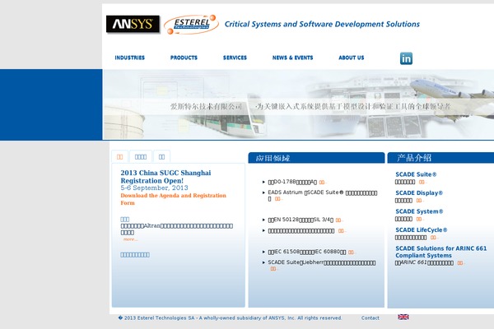
Task: Open the SCADE Display product link
Action: coord(419,193)
